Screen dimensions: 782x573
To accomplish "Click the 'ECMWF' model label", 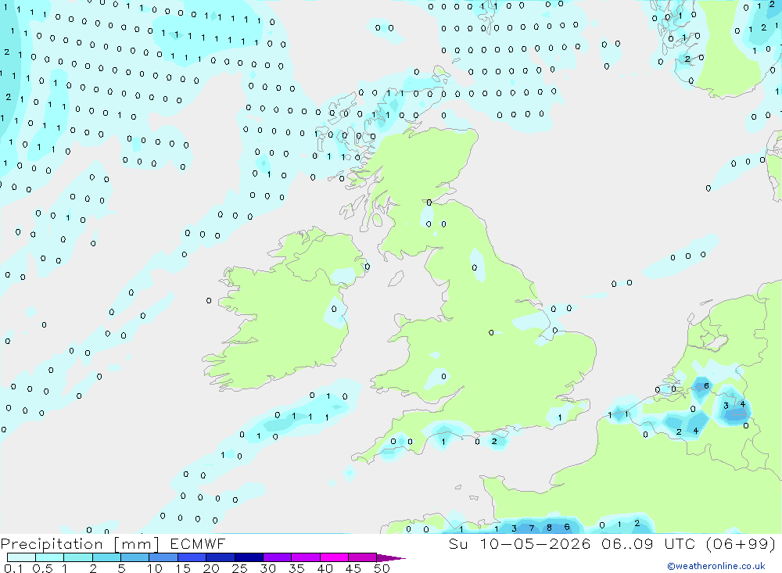I will click(198, 543).
